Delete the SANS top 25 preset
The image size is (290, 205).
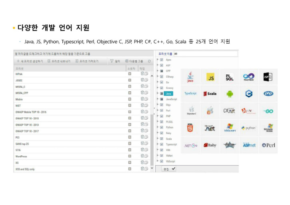[142, 143]
